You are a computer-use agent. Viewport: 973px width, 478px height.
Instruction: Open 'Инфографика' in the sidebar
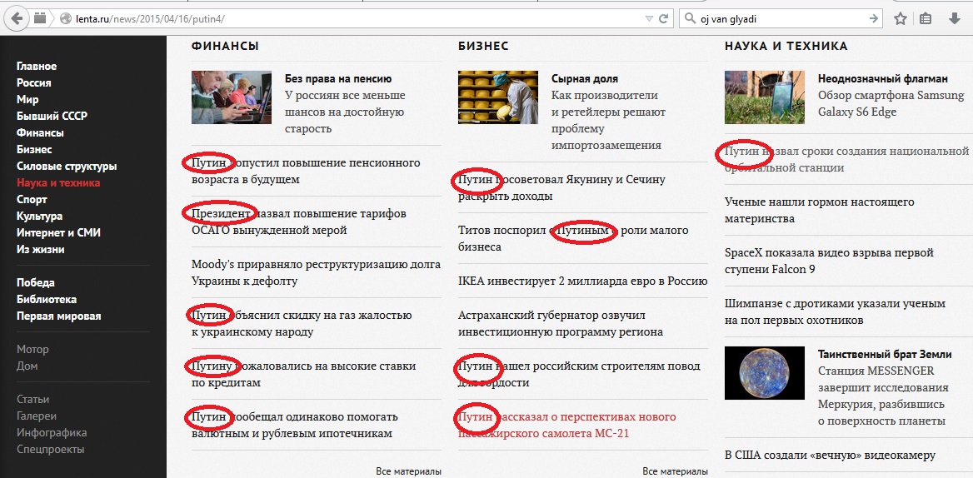pos(52,432)
